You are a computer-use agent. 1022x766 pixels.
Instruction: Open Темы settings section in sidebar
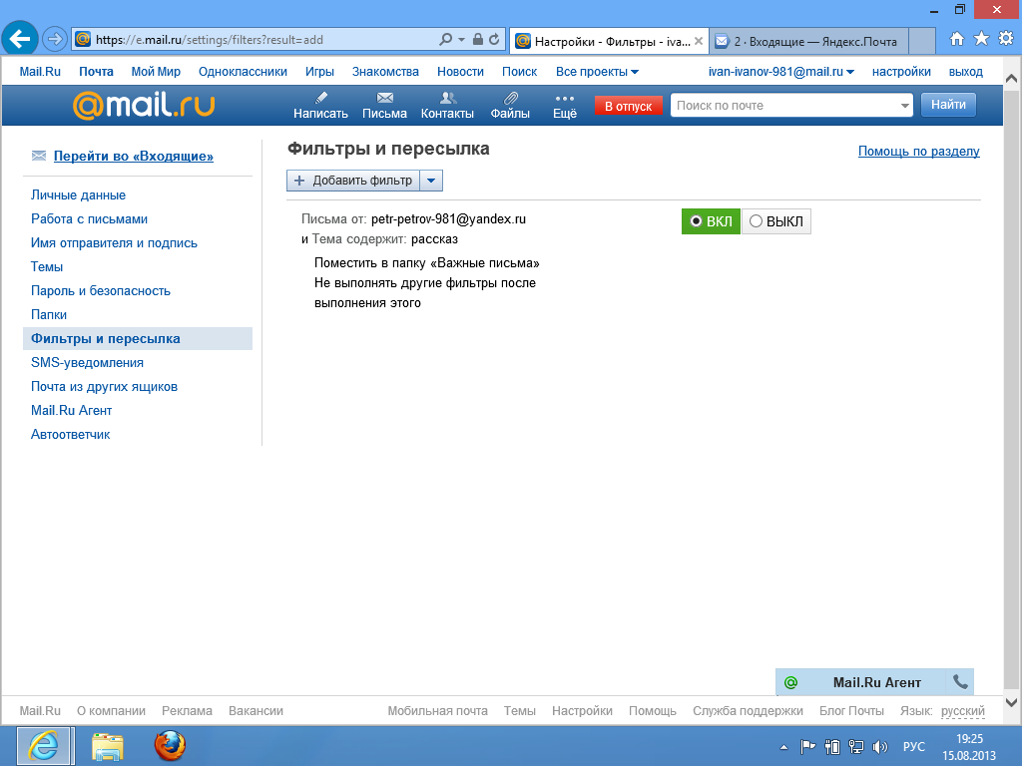pos(47,267)
